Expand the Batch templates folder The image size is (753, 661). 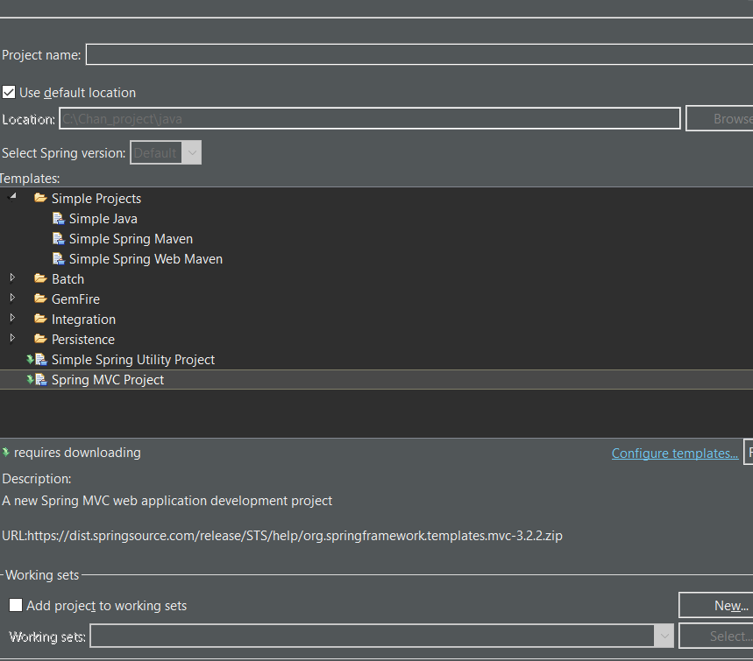[x=12, y=278]
